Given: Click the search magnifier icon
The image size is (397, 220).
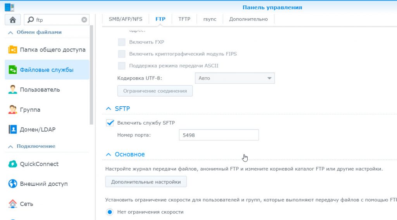Looking at the screenshot, I should pos(31,19).
